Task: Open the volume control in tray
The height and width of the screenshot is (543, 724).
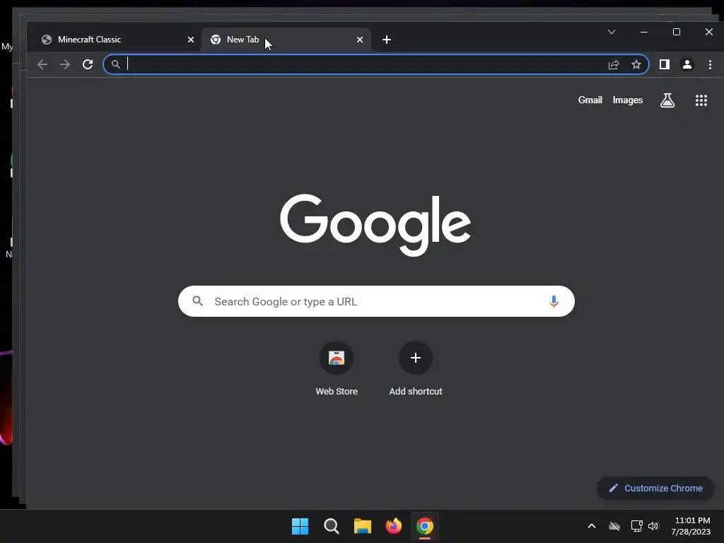Action: pos(653,526)
